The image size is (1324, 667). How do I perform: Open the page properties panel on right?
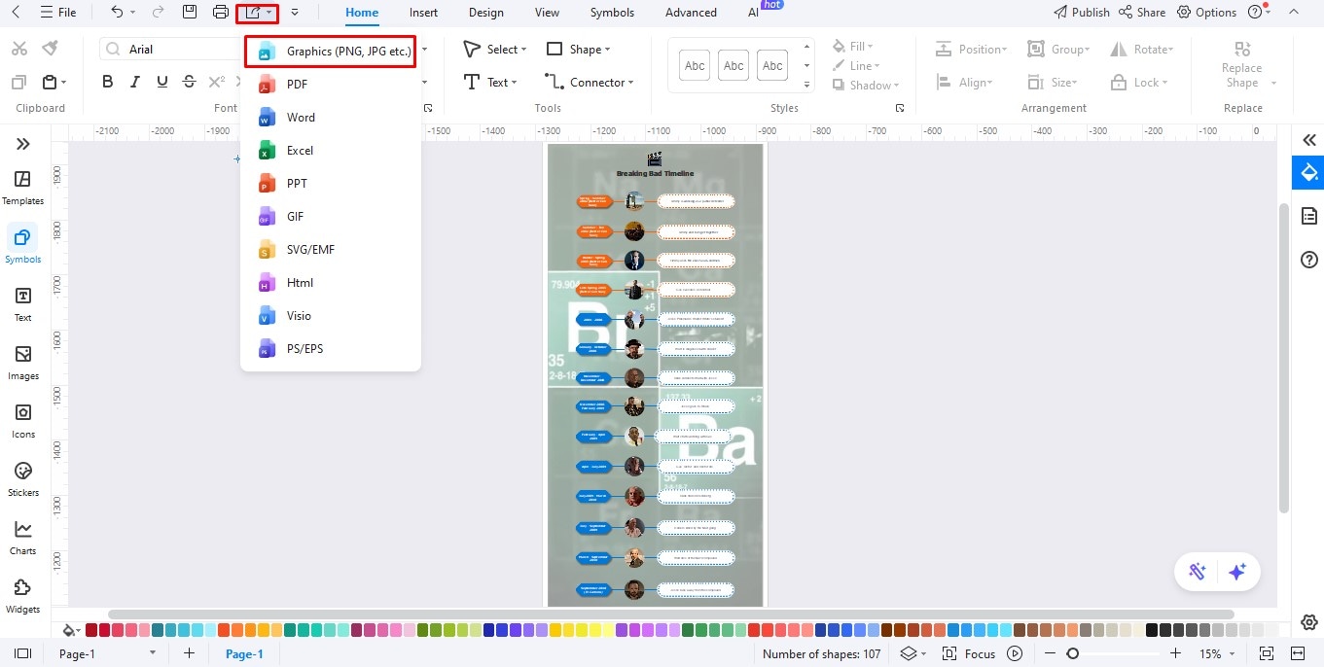point(1309,216)
